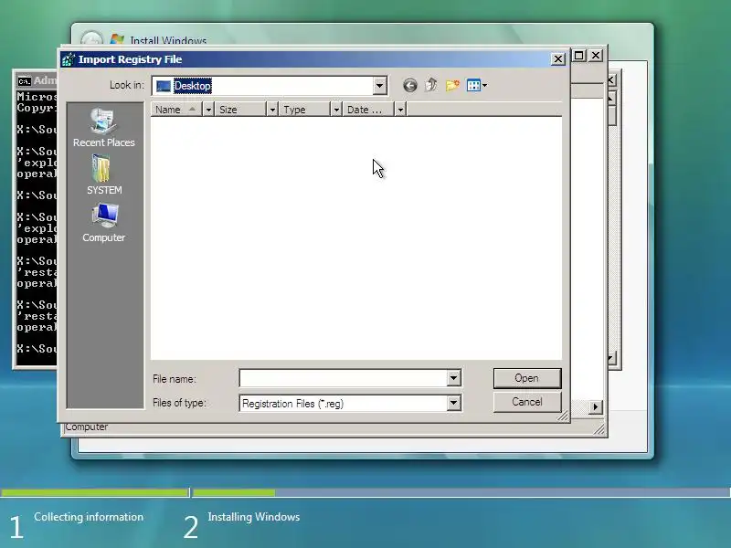Click the 'Computer' status bar text
This screenshot has height=548, width=731.
point(87,427)
